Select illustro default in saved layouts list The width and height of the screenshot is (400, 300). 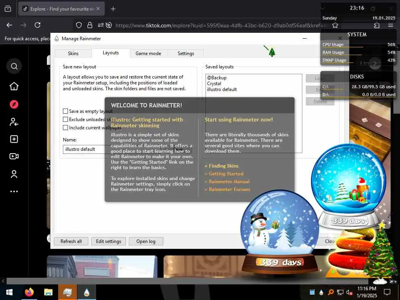tap(222, 89)
